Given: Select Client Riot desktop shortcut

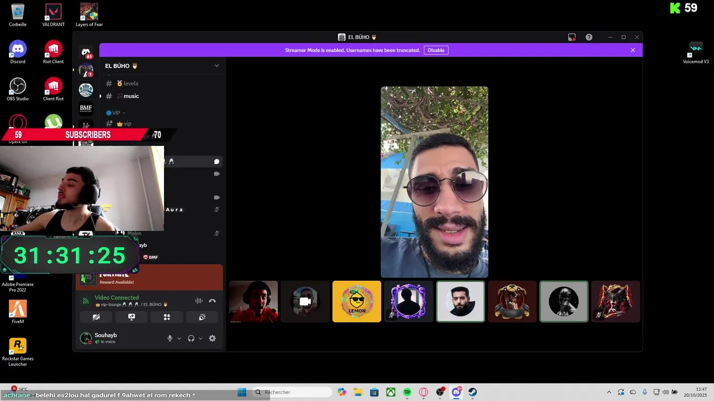Looking at the screenshot, I should (54, 89).
